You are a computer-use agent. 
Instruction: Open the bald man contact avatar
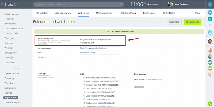click(x=210, y=74)
